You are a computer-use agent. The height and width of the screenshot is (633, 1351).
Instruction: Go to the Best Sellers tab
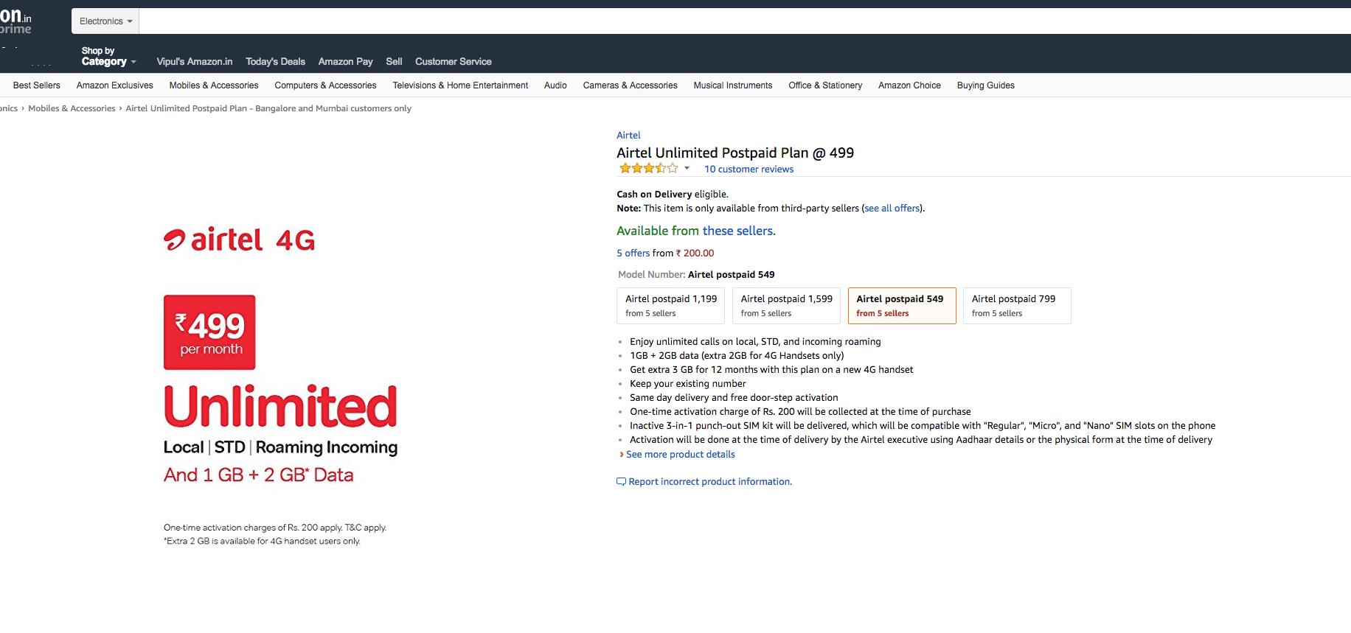coord(37,85)
